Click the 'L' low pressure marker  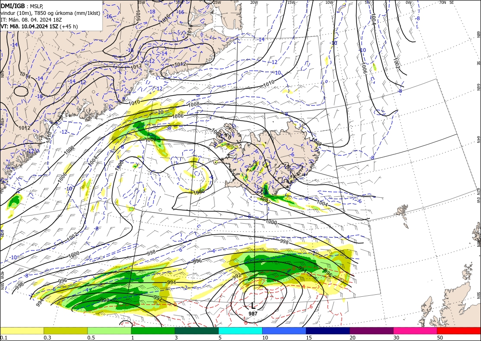coord(253,306)
